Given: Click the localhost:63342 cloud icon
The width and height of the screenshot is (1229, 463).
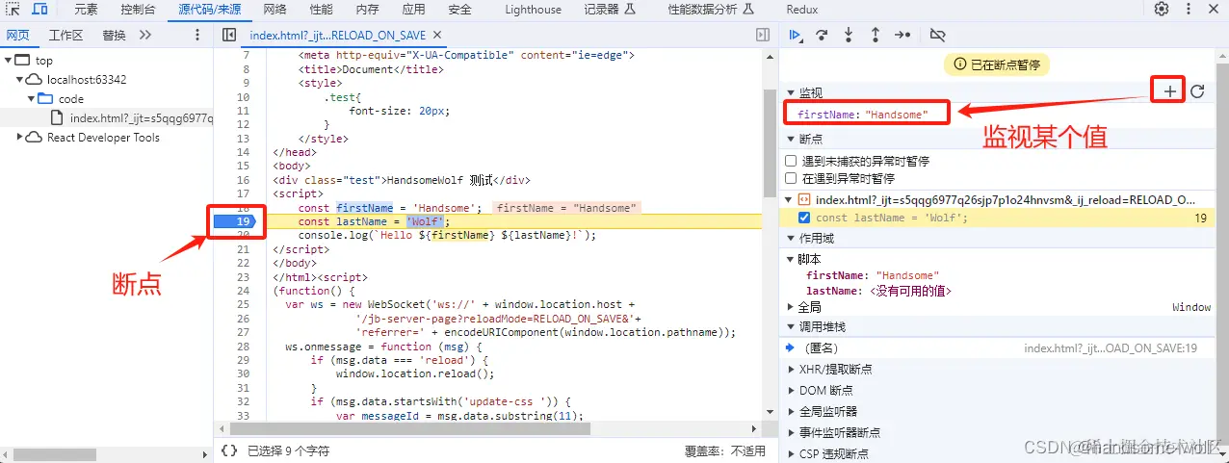Looking at the screenshot, I should 35,79.
